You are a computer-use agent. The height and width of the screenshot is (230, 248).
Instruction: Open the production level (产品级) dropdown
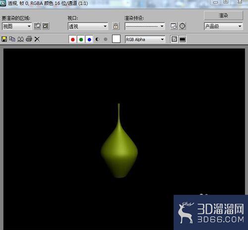coord(223,26)
